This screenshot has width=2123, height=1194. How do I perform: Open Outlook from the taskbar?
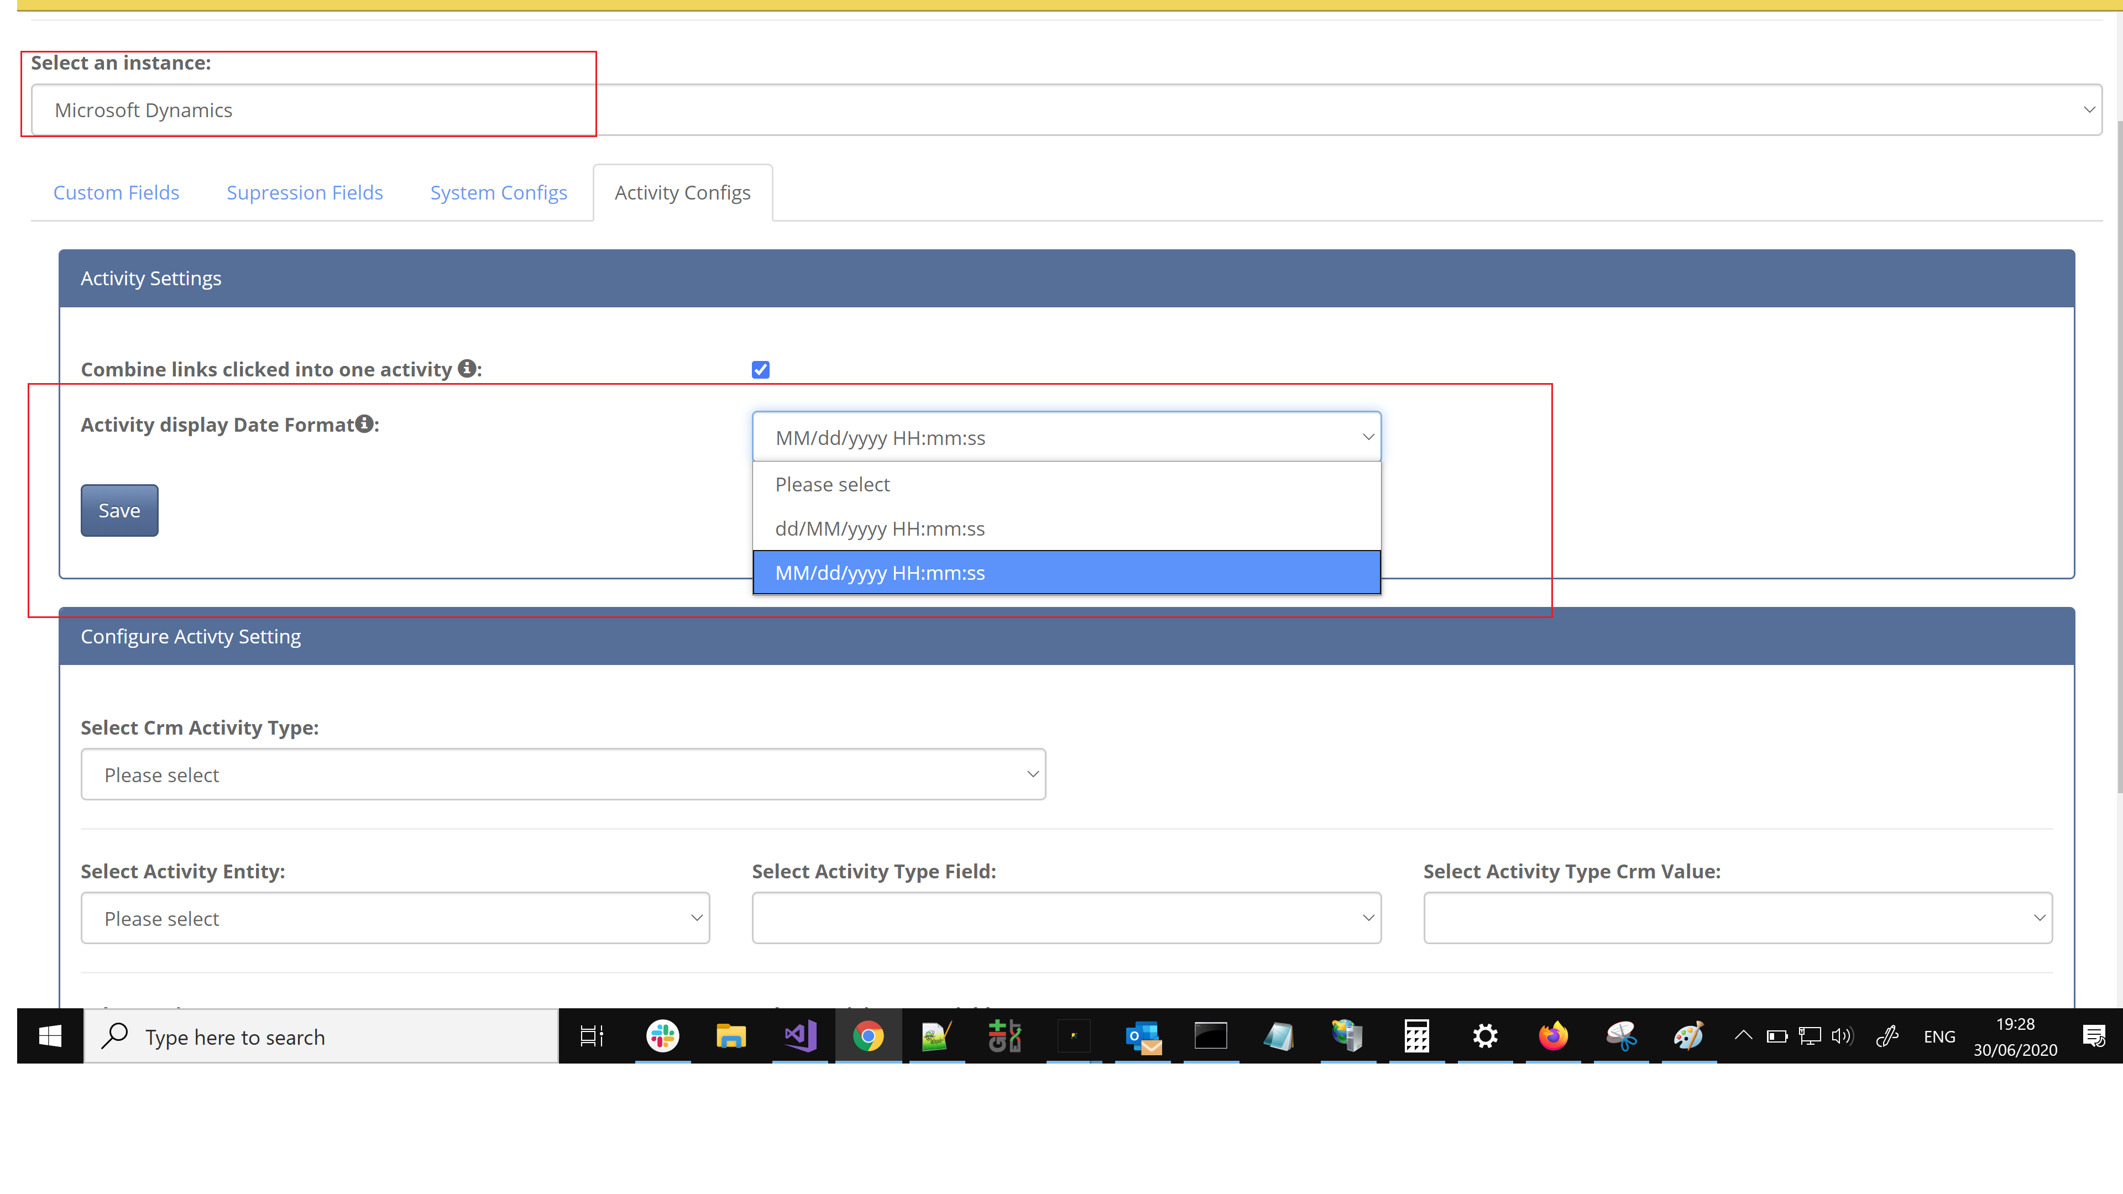[x=1143, y=1036]
